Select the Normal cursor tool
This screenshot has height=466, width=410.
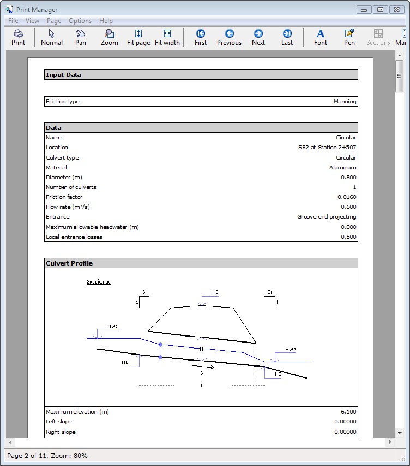coord(52,37)
